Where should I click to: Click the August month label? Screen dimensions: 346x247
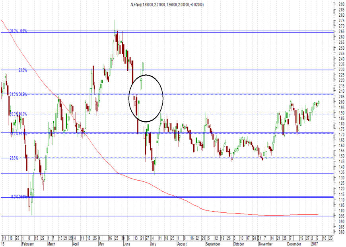[182, 244]
